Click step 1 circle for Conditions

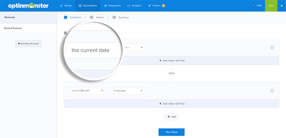pos(65,17)
